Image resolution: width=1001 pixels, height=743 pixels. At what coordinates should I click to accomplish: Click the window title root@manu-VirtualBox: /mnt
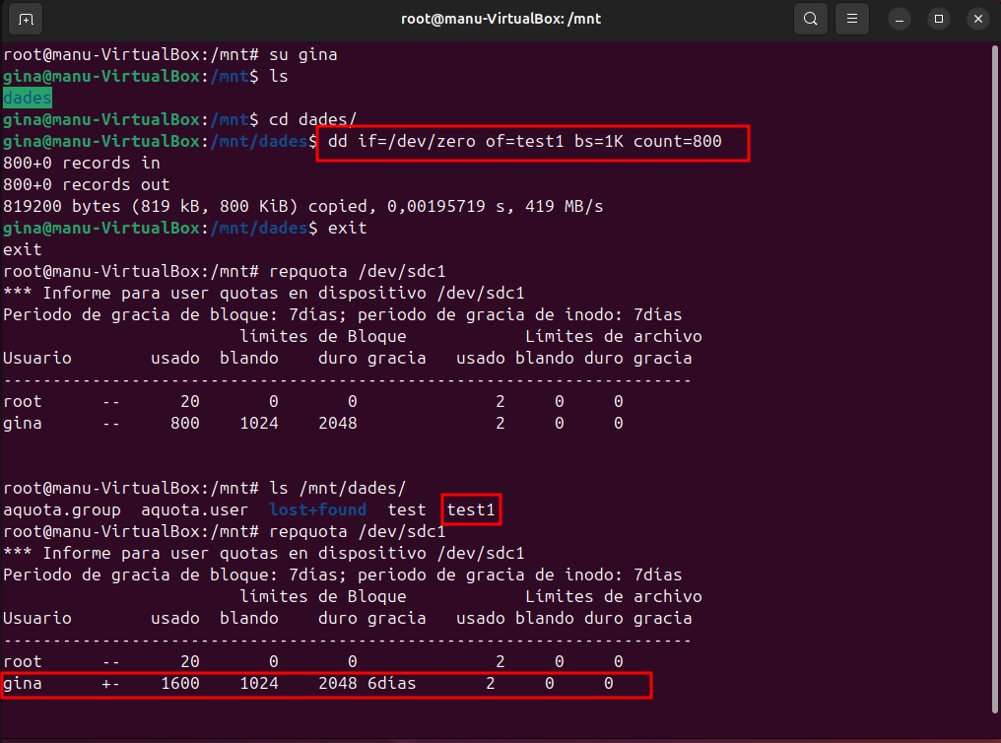[500, 19]
